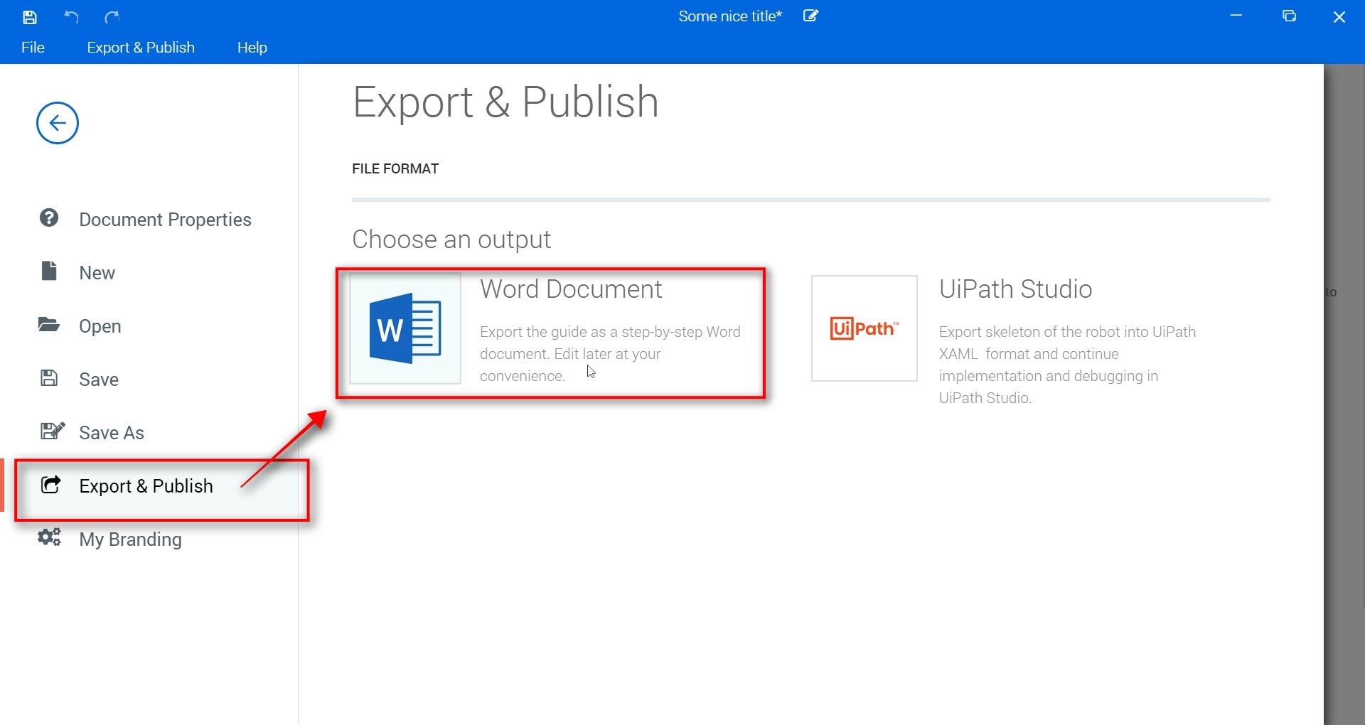
Task: Click the UiPath Studio export description text
Action: tap(1068, 365)
